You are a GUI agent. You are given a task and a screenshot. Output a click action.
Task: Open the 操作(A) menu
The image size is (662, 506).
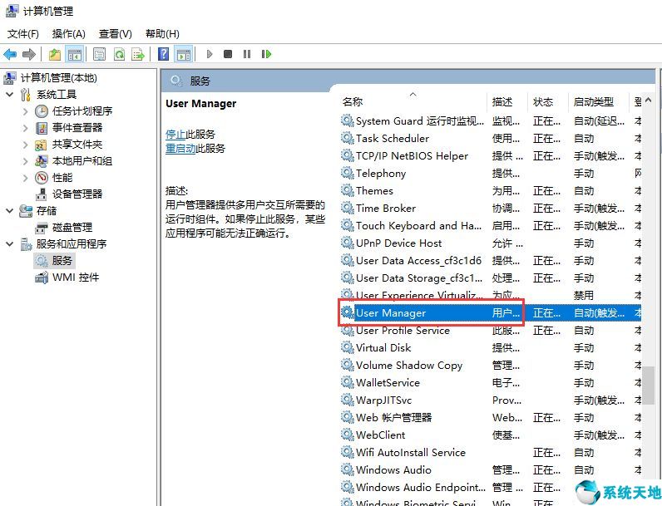[x=69, y=34]
